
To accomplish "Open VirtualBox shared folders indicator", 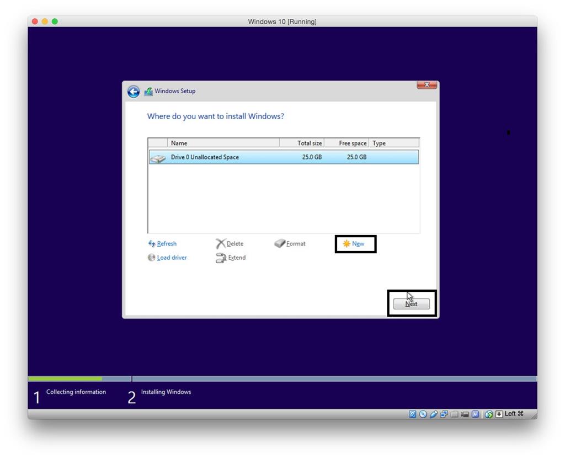I will pyautogui.click(x=455, y=415).
